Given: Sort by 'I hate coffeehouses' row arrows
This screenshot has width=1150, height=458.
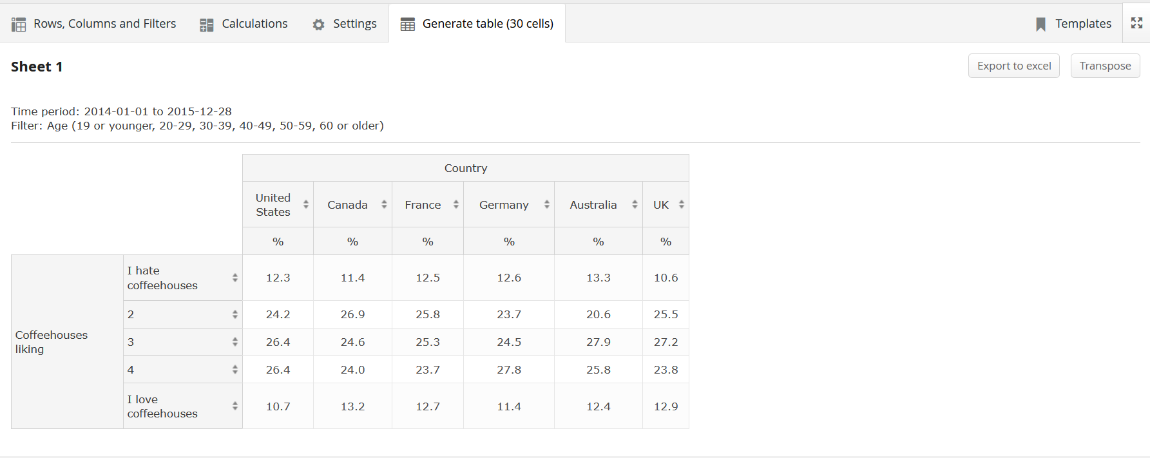Looking at the screenshot, I should pyautogui.click(x=235, y=278).
